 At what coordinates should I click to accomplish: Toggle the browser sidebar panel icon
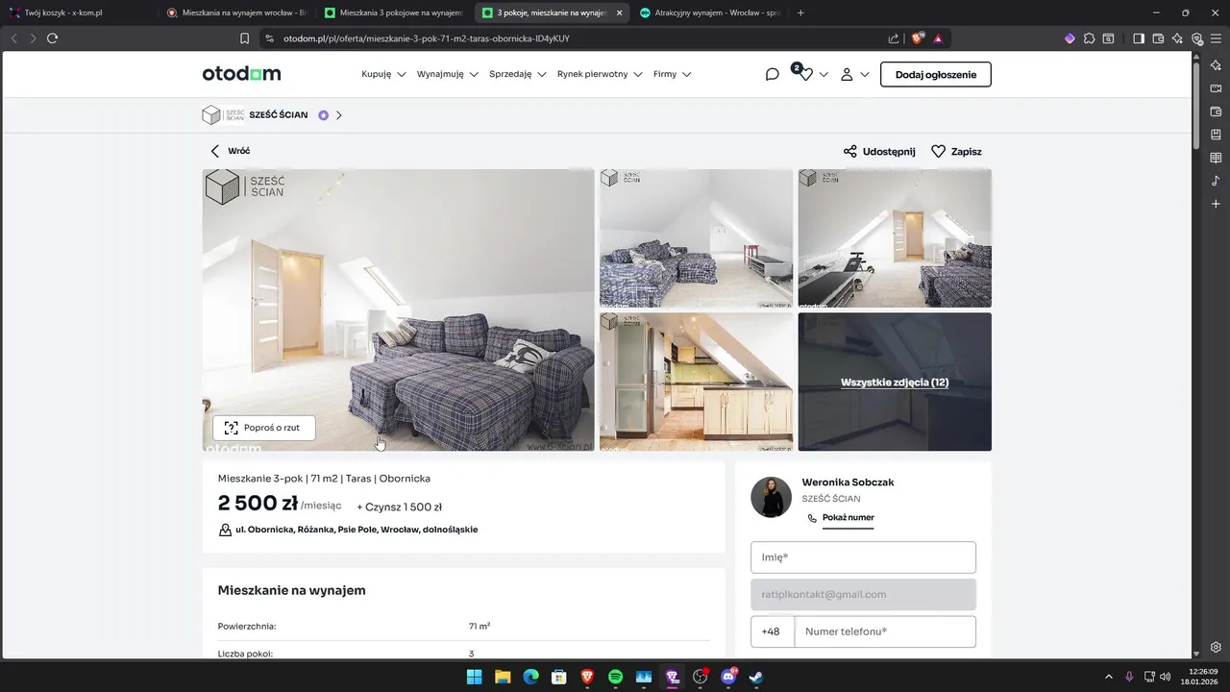pyautogui.click(x=1139, y=38)
